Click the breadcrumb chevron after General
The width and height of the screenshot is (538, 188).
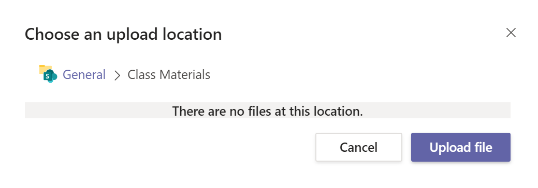point(118,75)
